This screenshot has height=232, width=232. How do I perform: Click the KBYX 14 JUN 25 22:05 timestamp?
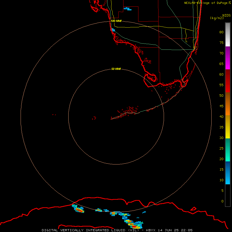169,230
